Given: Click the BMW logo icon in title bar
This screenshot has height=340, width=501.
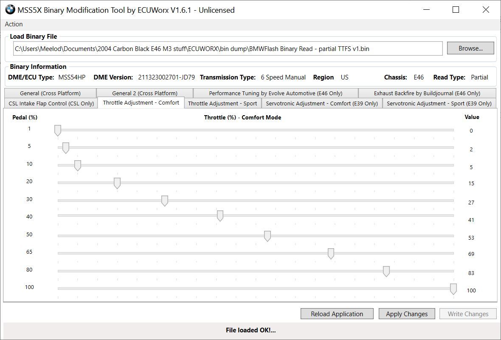Looking at the screenshot, I should point(10,10).
